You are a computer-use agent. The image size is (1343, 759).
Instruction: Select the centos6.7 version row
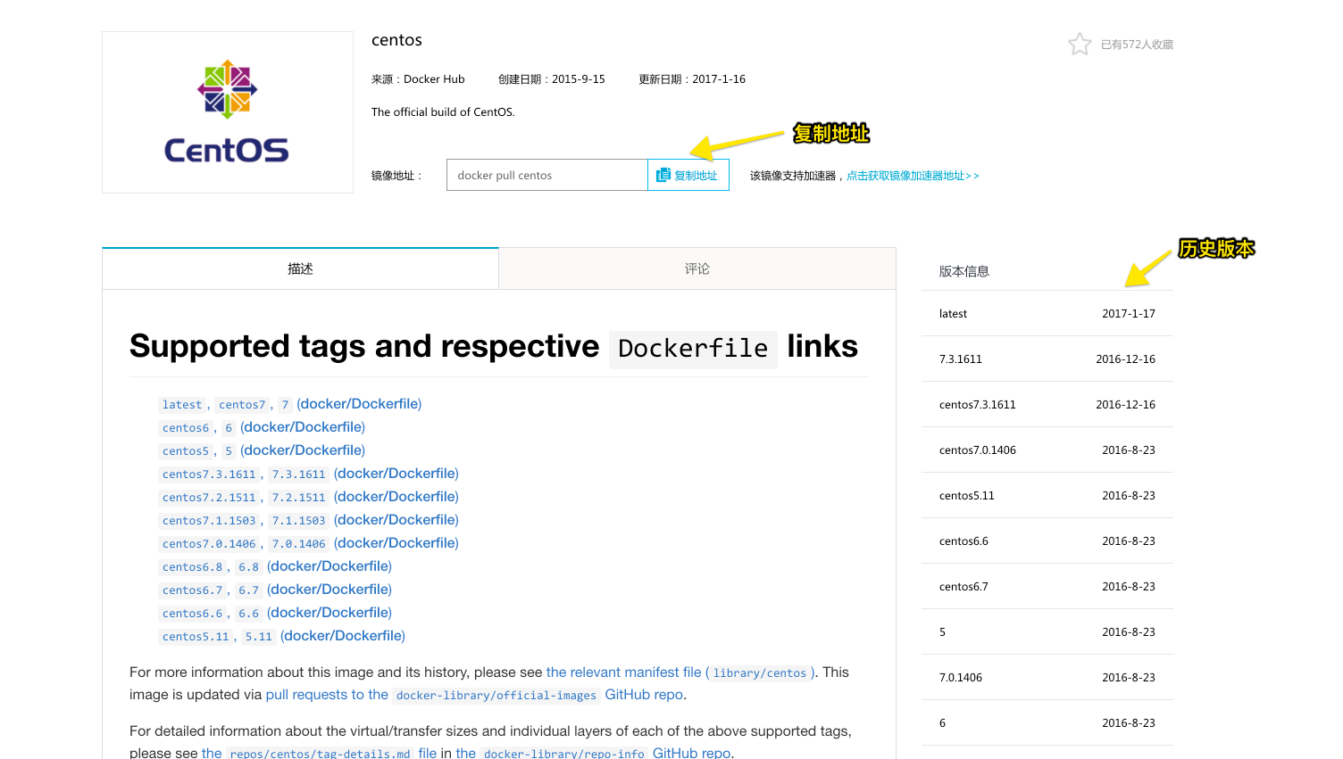click(1047, 587)
